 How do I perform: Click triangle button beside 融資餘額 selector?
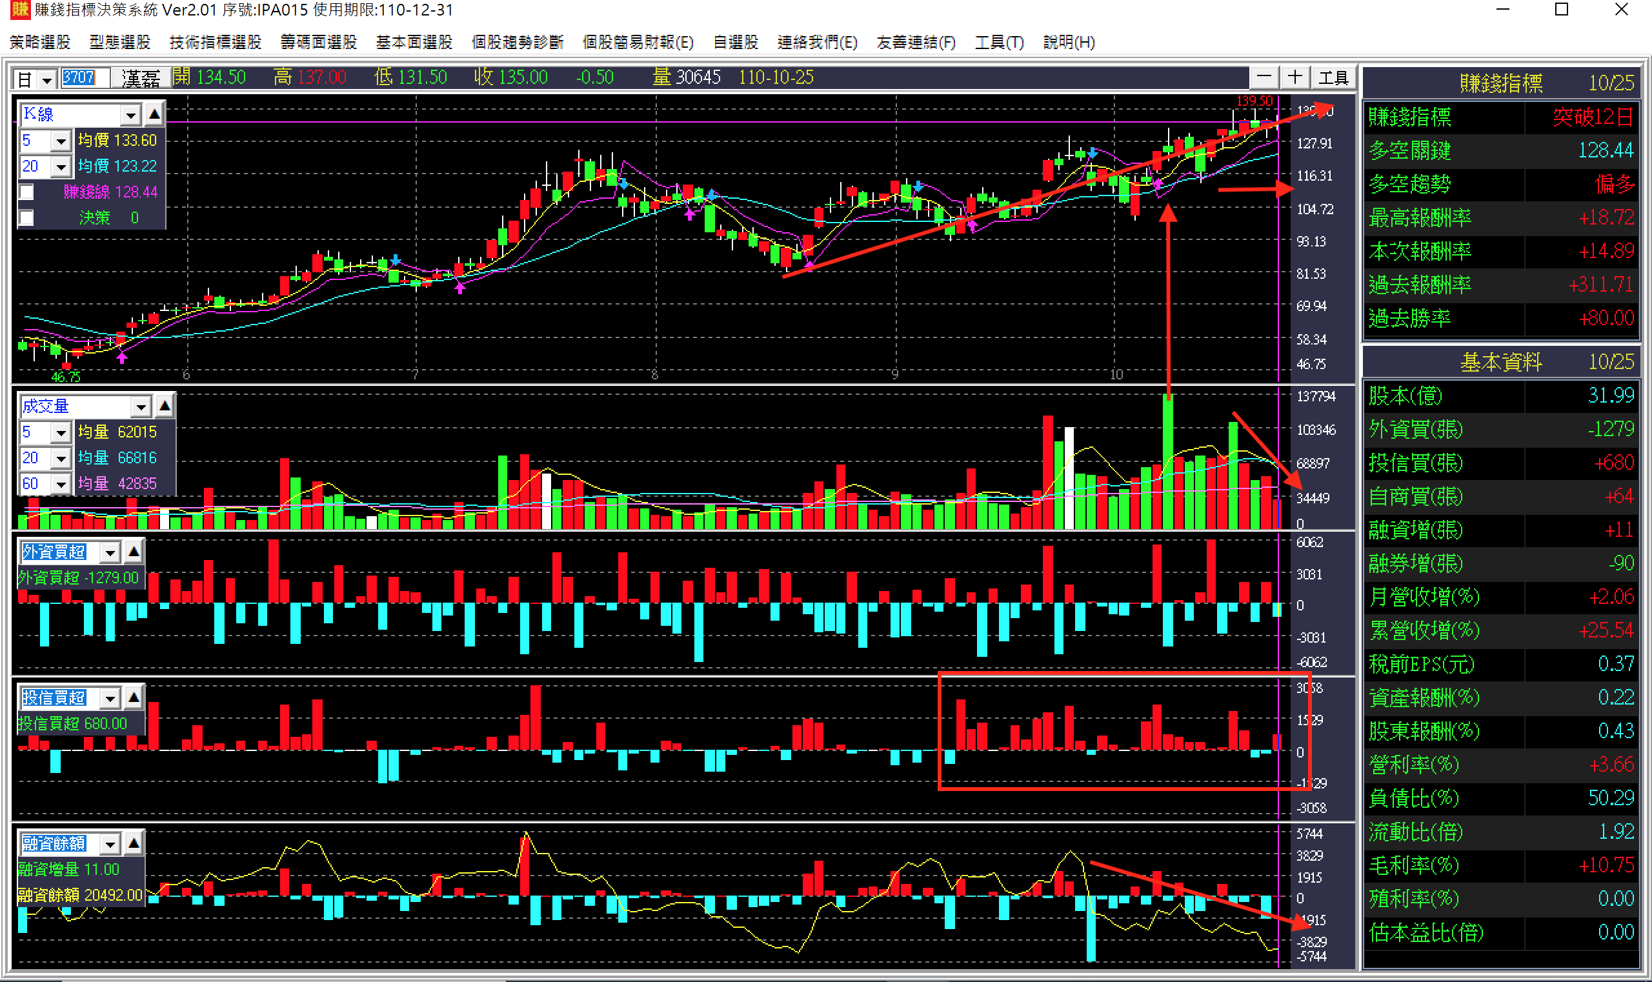pyautogui.click(x=134, y=843)
